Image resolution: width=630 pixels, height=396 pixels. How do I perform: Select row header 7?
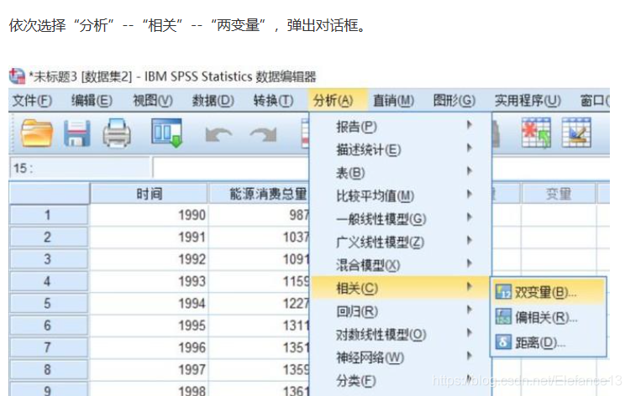coord(48,347)
